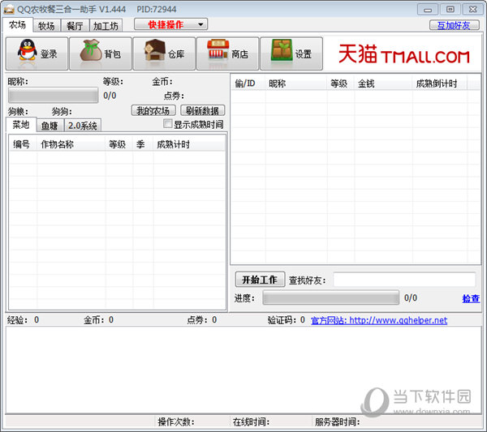Click the app icon in the title bar
This screenshot has height=432, width=487.
pos(9,9)
